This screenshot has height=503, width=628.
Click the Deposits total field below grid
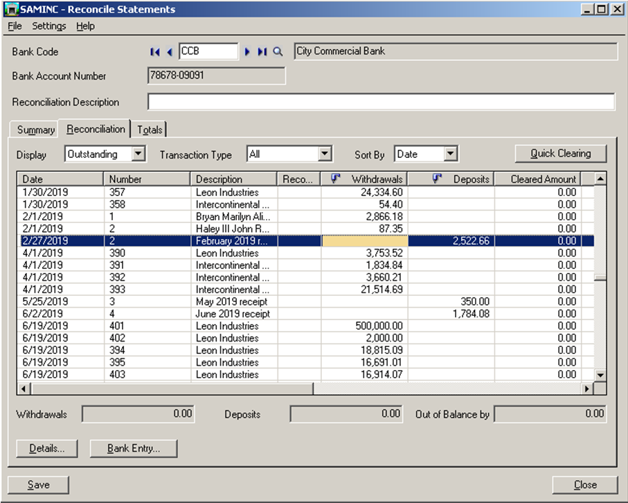coord(346,414)
